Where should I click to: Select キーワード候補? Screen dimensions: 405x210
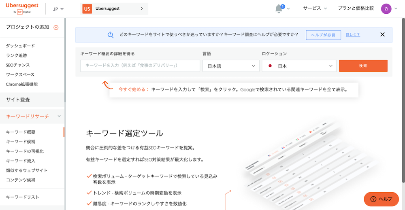(21, 142)
